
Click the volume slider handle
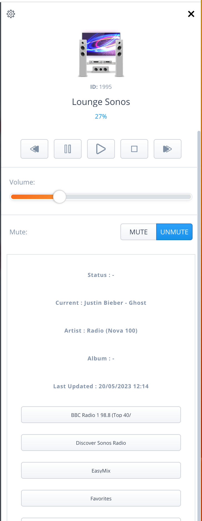[x=59, y=197]
